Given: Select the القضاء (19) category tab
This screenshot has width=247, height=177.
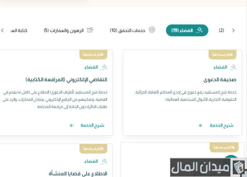Looking at the screenshot, I should click(x=187, y=30).
